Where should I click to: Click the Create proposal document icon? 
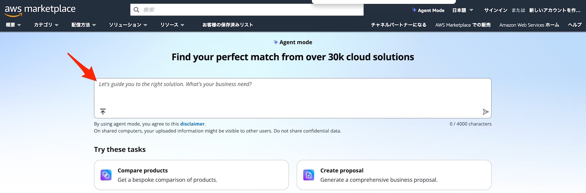tap(309, 175)
